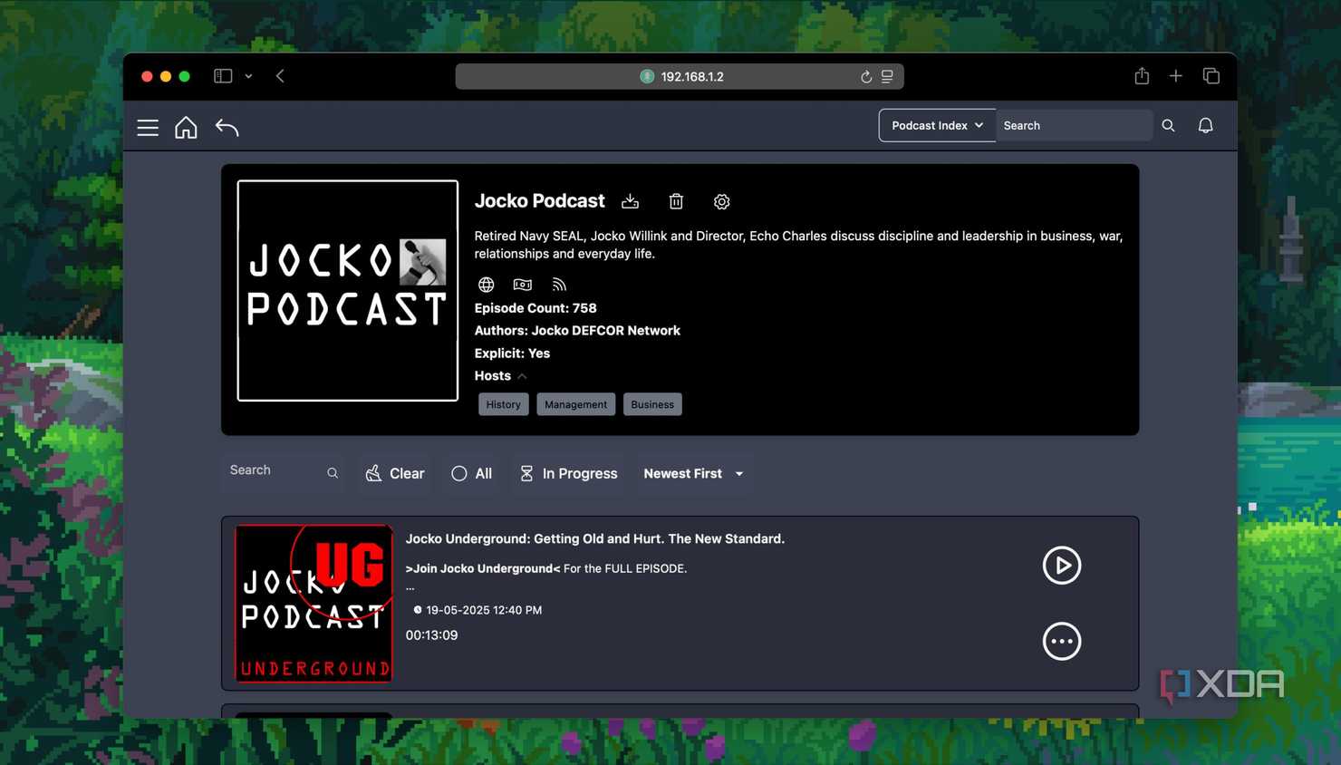Viewport: 1341px width, 765px height.
Task: Click the back arrow in app header
Action: [227, 128]
